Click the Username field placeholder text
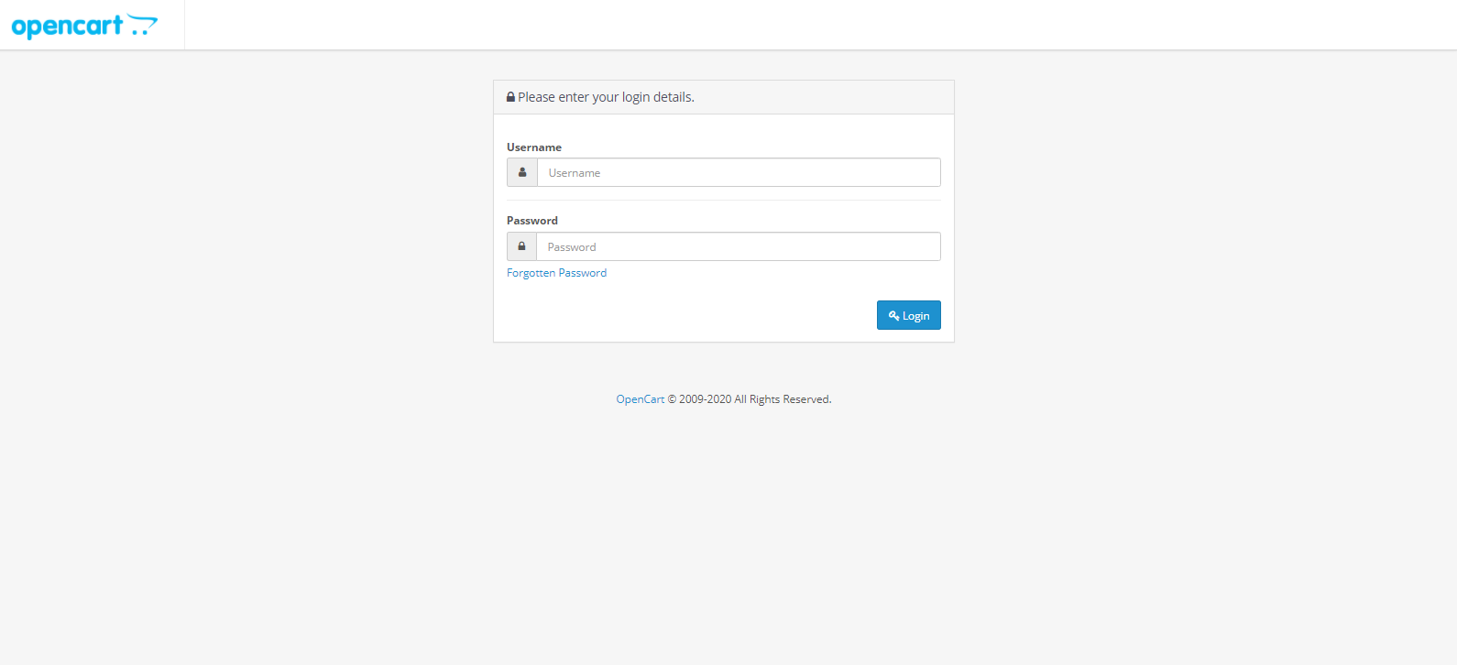 [x=574, y=172]
